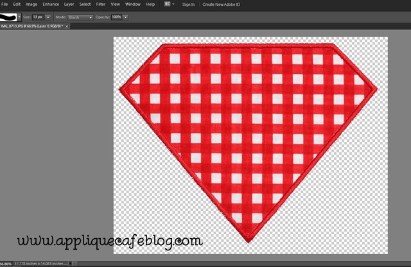Click Create New Adobe ID link
Viewport: 411px width, 267px height.
221,4
